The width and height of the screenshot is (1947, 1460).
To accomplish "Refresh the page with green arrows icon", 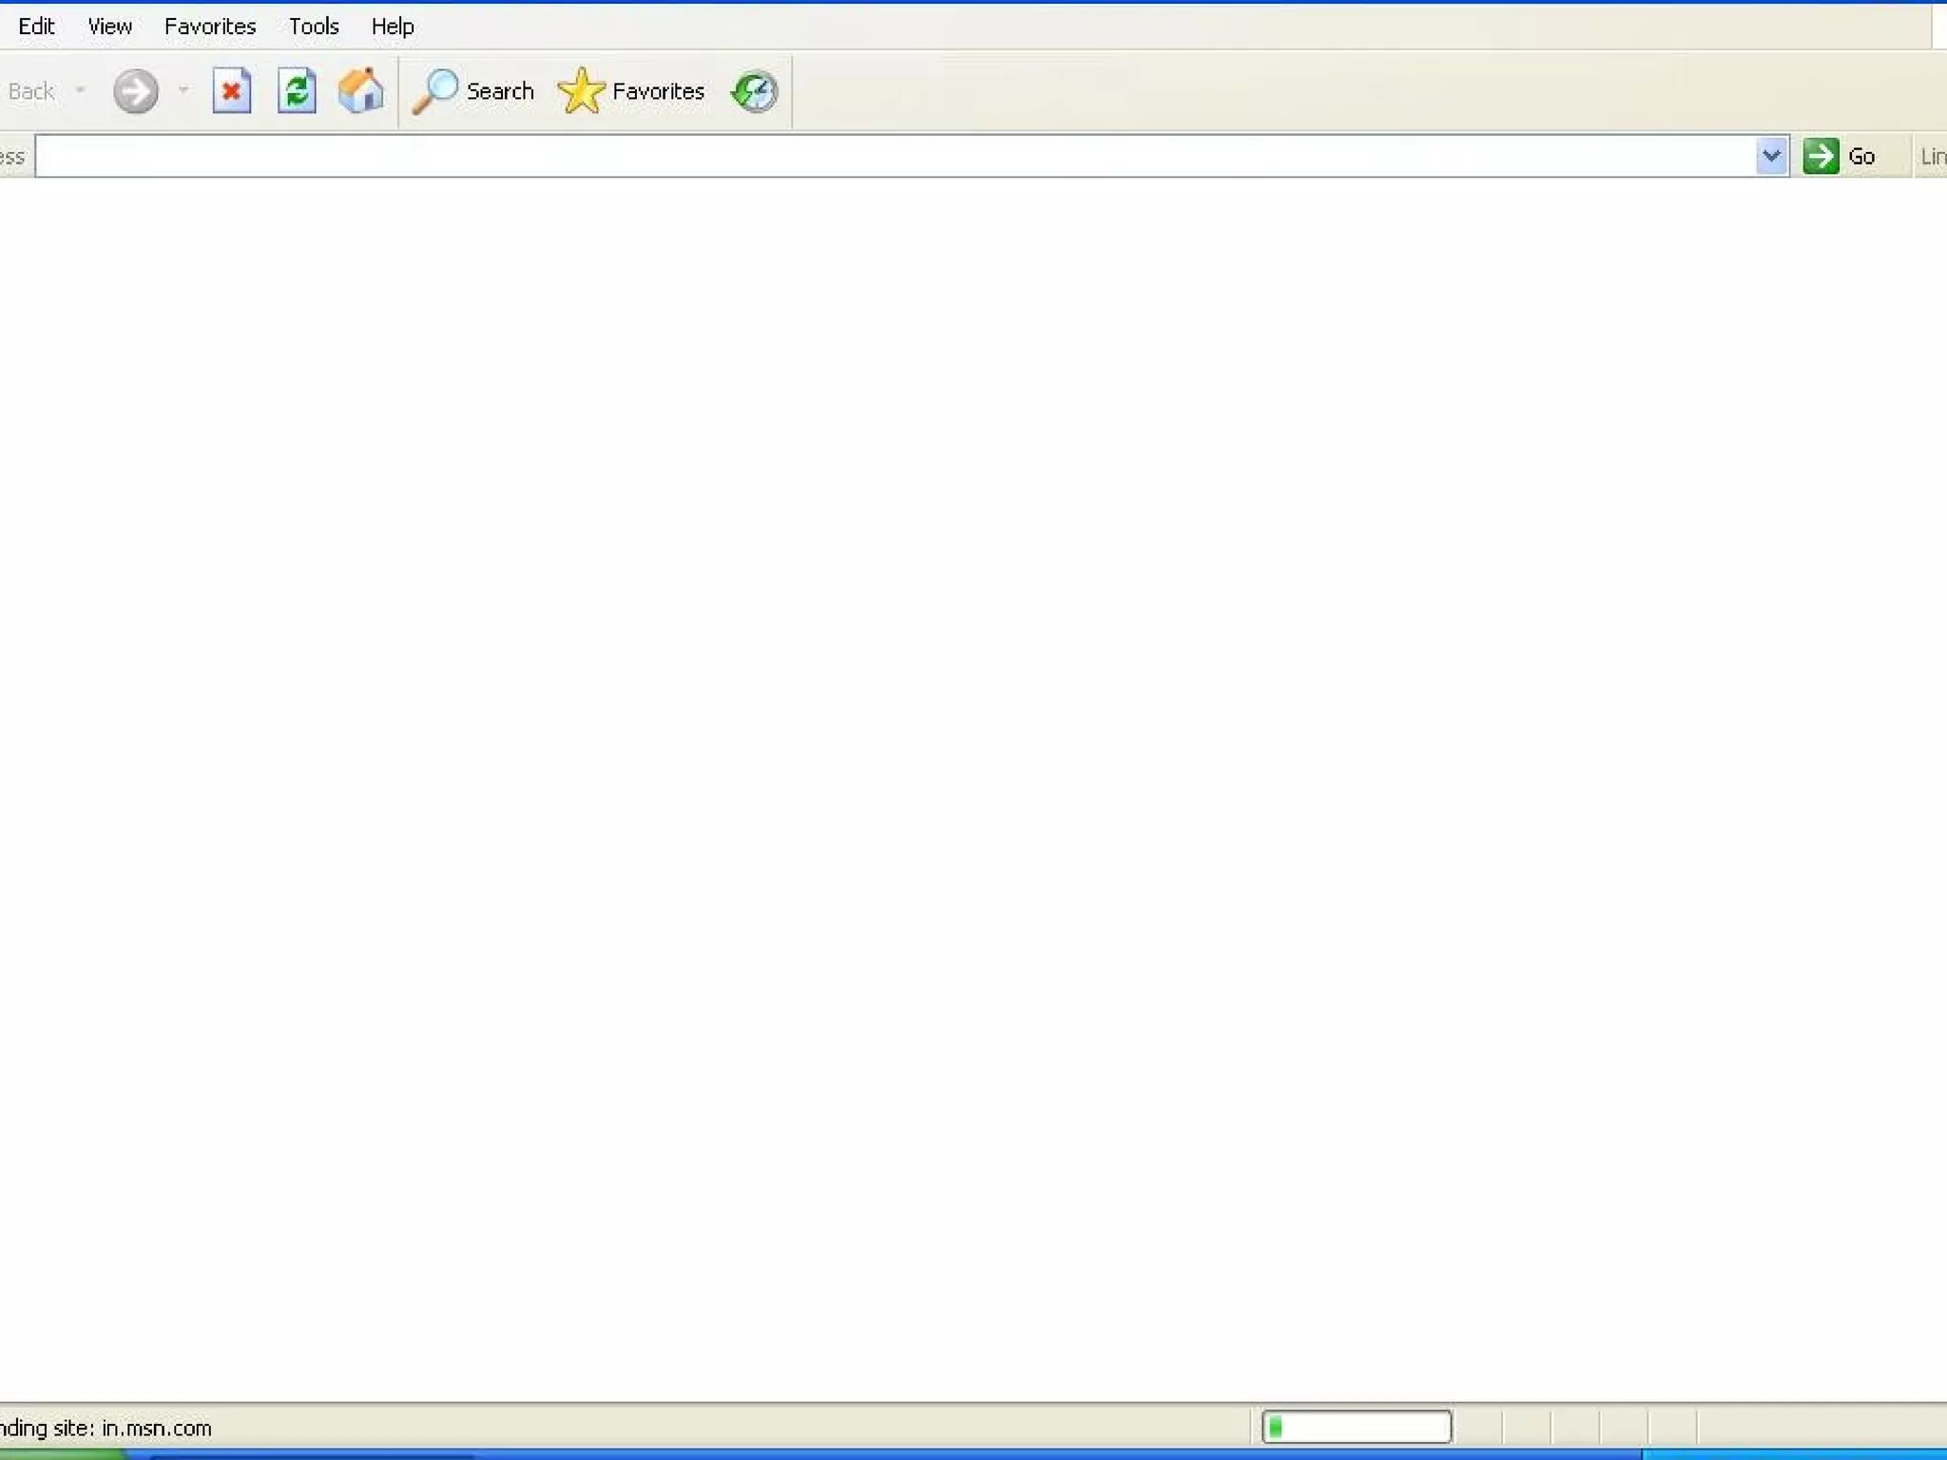I will click(297, 91).
